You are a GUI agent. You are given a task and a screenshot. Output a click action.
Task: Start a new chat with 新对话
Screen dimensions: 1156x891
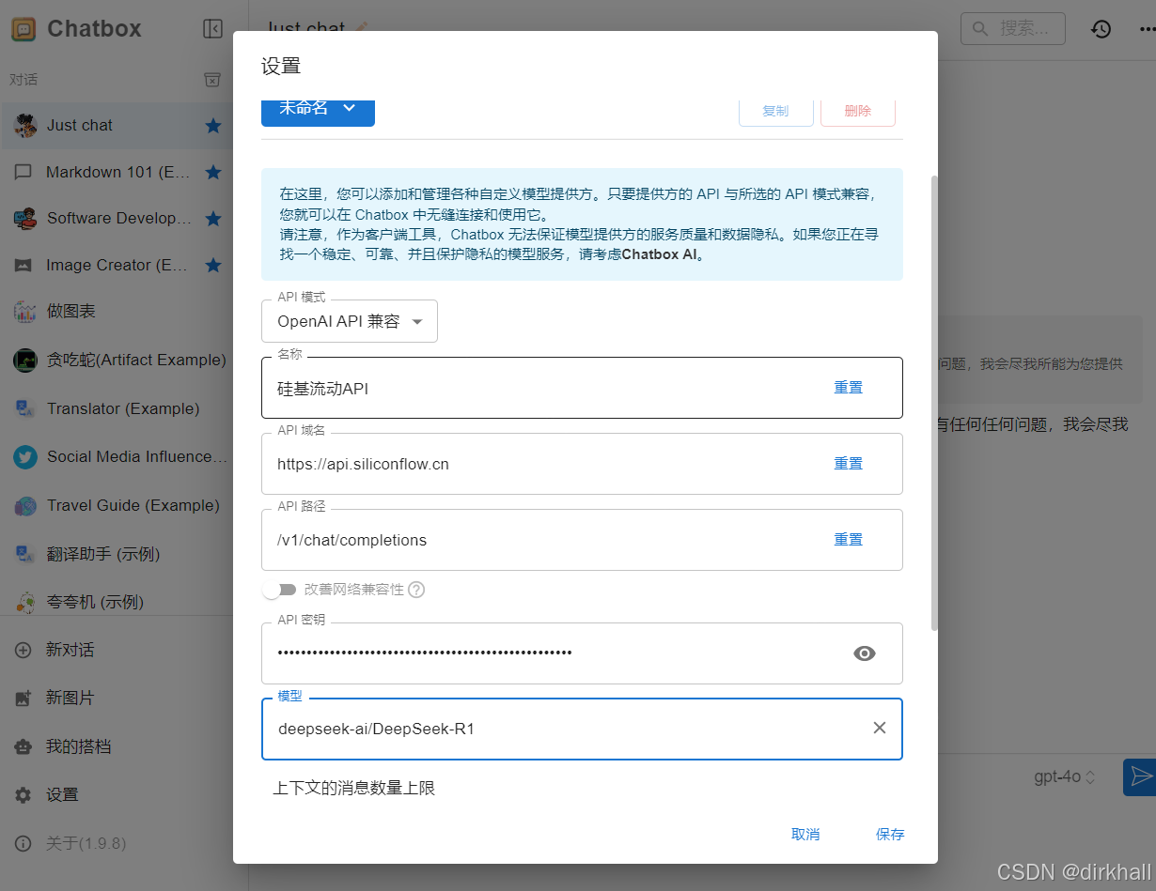pyautogui.click(x=117, y=650)
